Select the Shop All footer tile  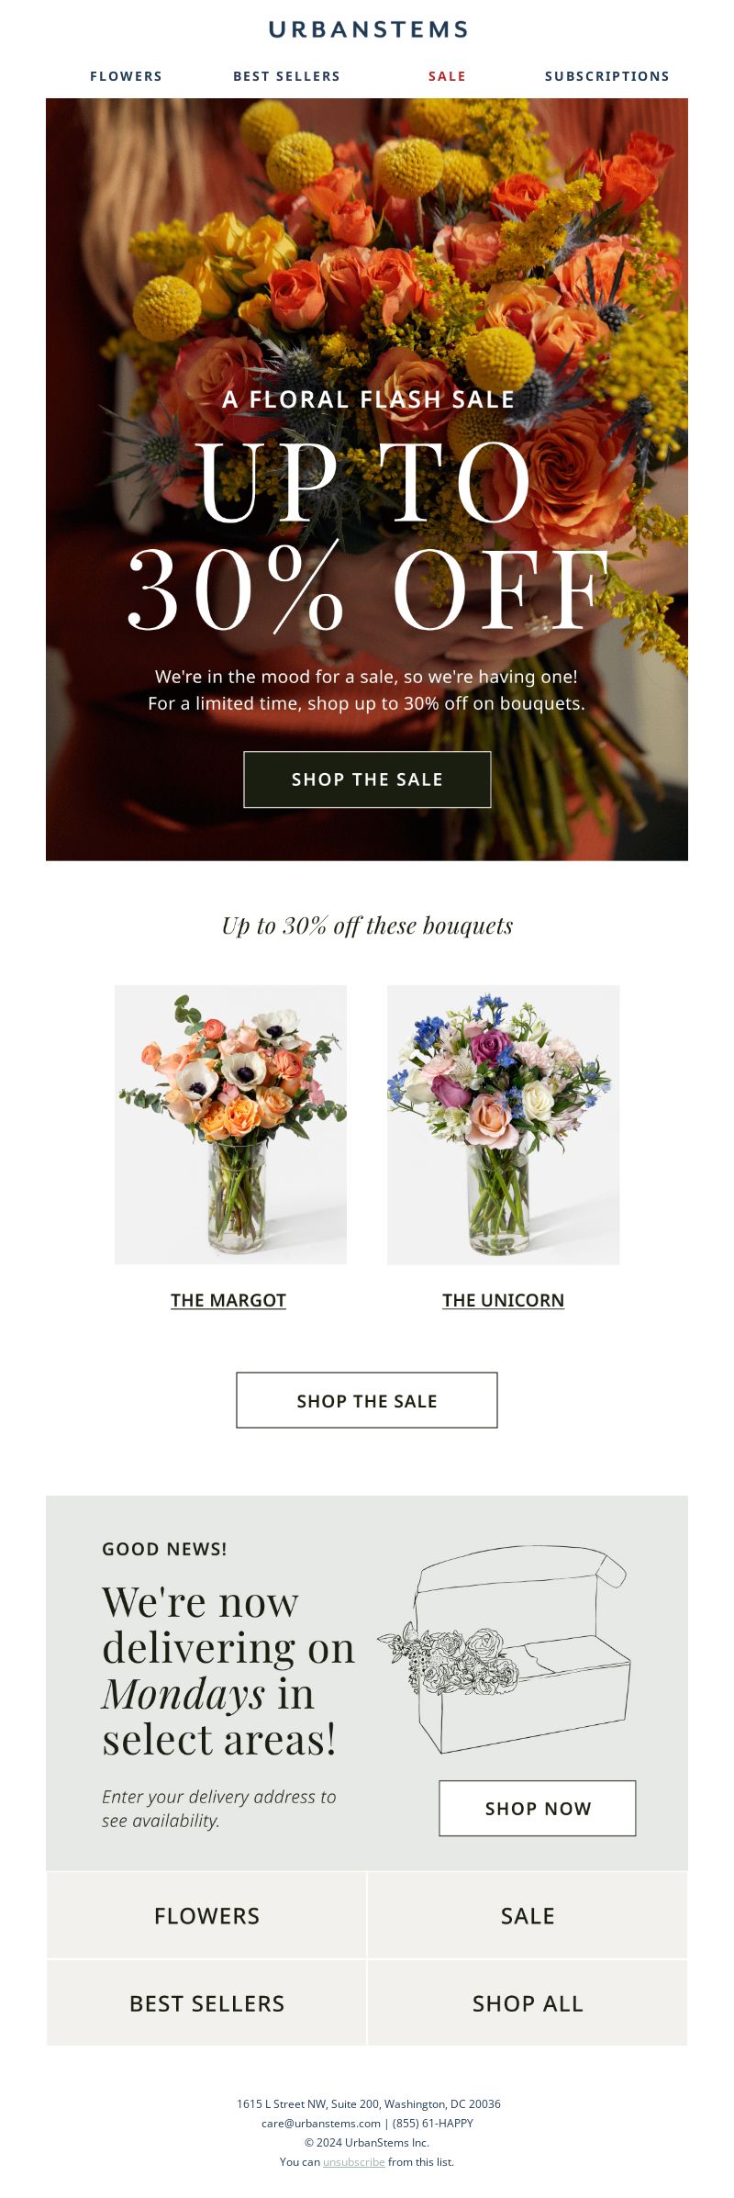(x=528, y=2003)
